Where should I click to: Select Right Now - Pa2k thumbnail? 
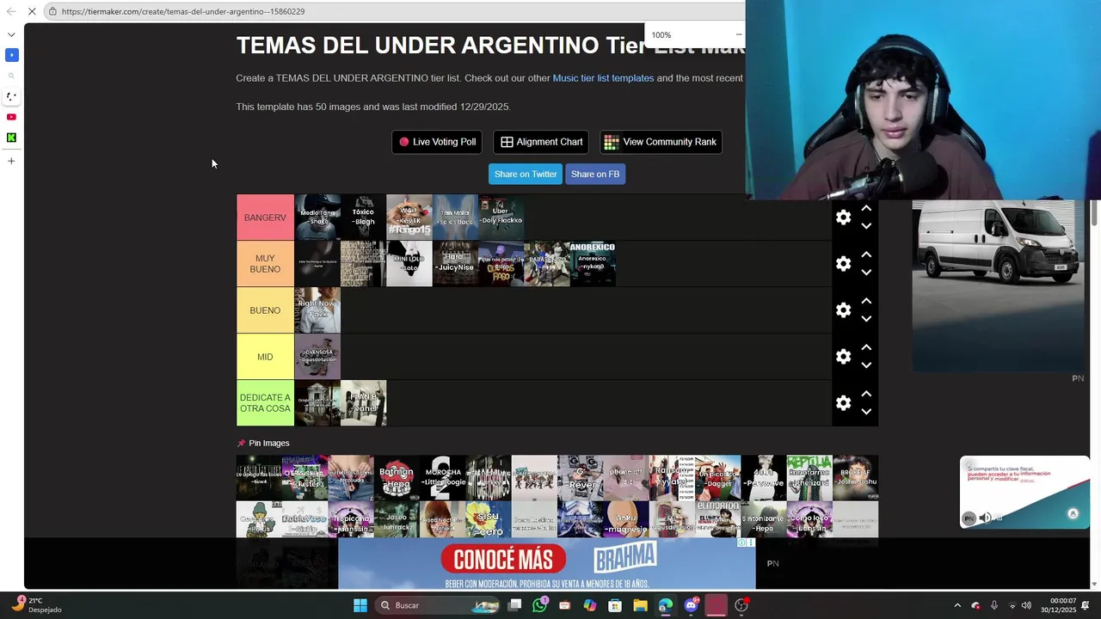coord(317,310)
